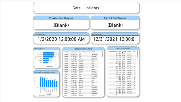Select the (Blank) value under Current Year Revenue
This screenshot has width=181, height=102.
[115, 25]
